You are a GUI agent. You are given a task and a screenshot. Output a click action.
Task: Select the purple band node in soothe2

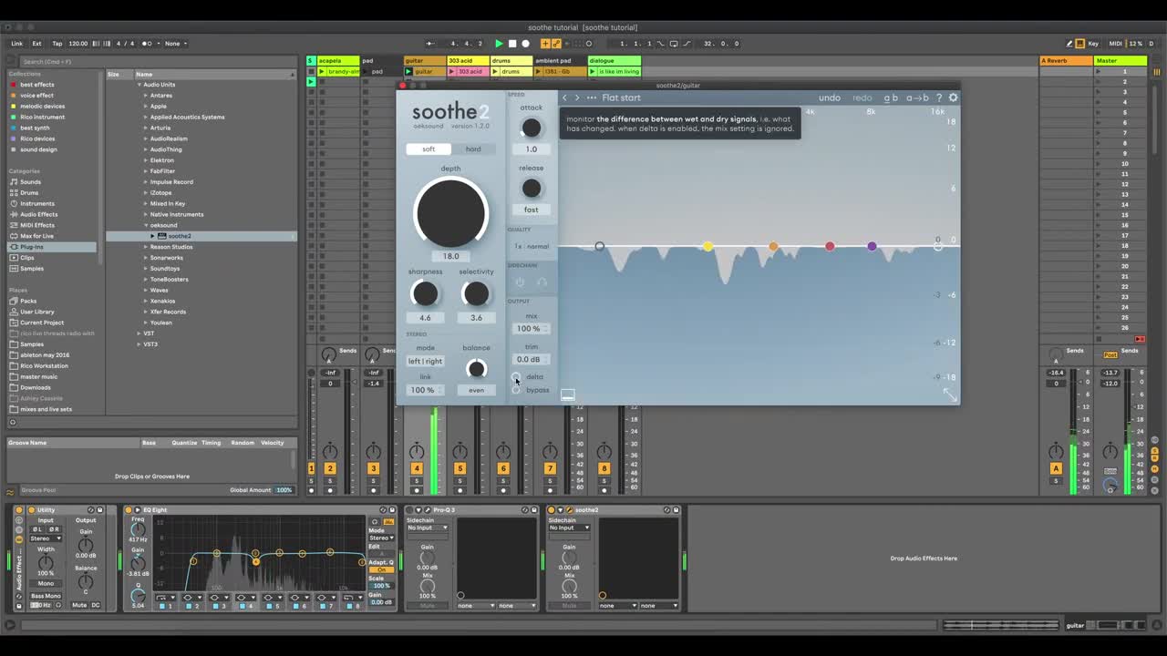pos(872,246)
